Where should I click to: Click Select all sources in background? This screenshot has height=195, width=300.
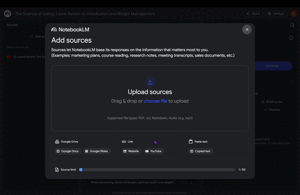(x=17, y=47)
